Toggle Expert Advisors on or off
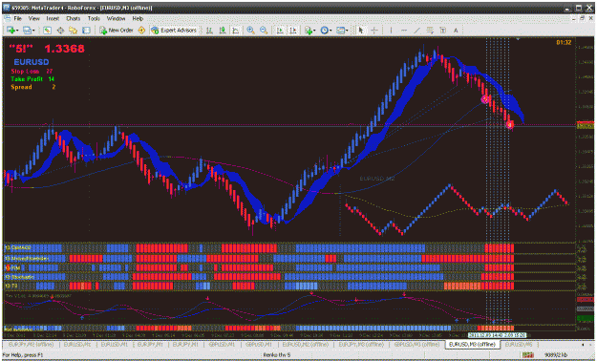 pos(174,31)
